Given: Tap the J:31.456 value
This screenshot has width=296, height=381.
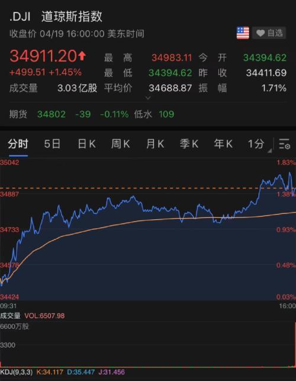Looking at the screenshot, I should coord(111,372).
